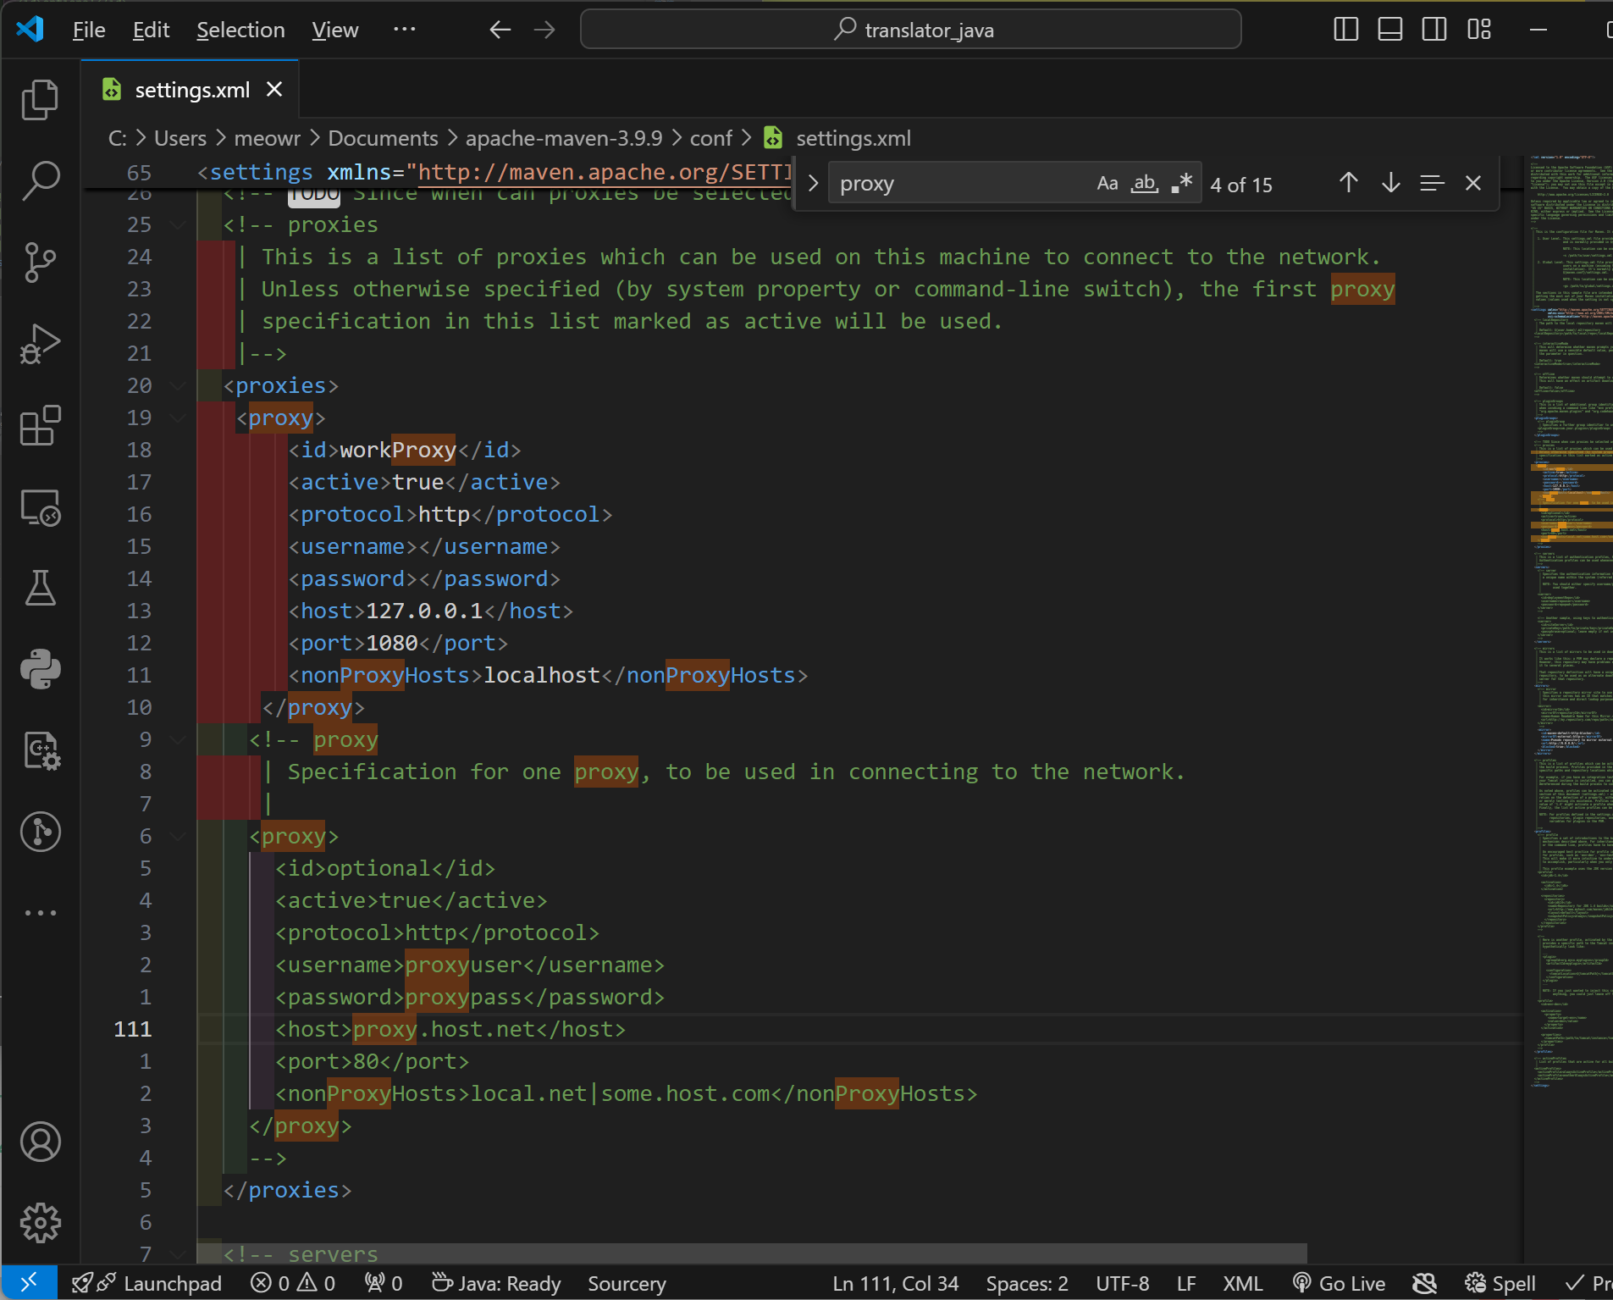Select the settings.xml editor tab

point(191,90)
